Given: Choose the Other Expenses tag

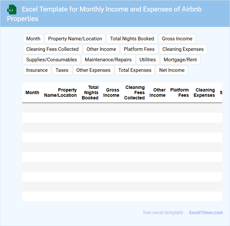Looking at the screenshot, I should (93, 70).
